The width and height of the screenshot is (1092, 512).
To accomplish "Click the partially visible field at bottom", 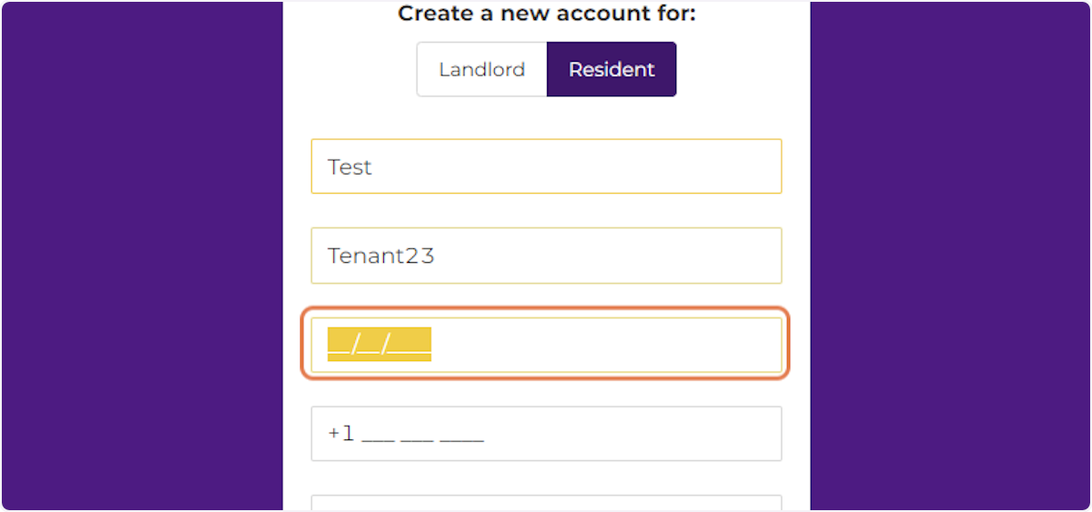I will [546, 503].
